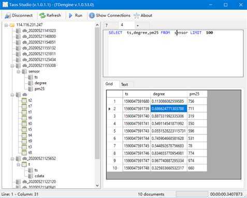The height and width of the screenshot is (198, 247).
Task: Click database icon for db_2020521155132
Action: click(18, 48)
